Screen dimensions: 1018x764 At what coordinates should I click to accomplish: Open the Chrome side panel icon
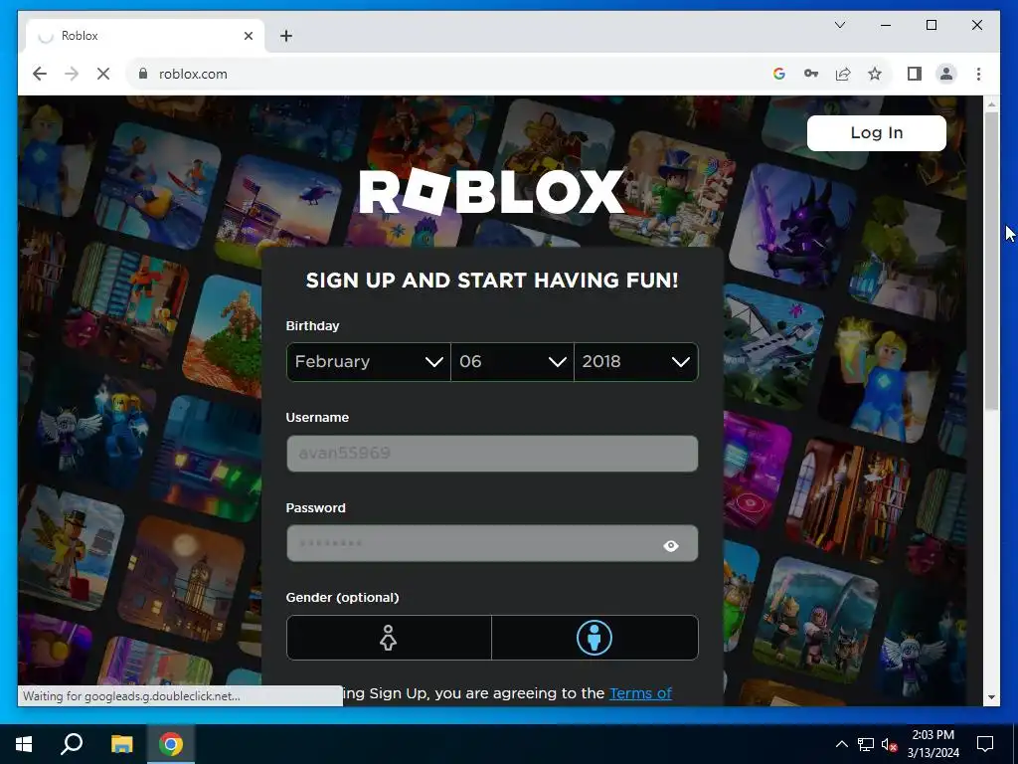(x=915, y=74)
